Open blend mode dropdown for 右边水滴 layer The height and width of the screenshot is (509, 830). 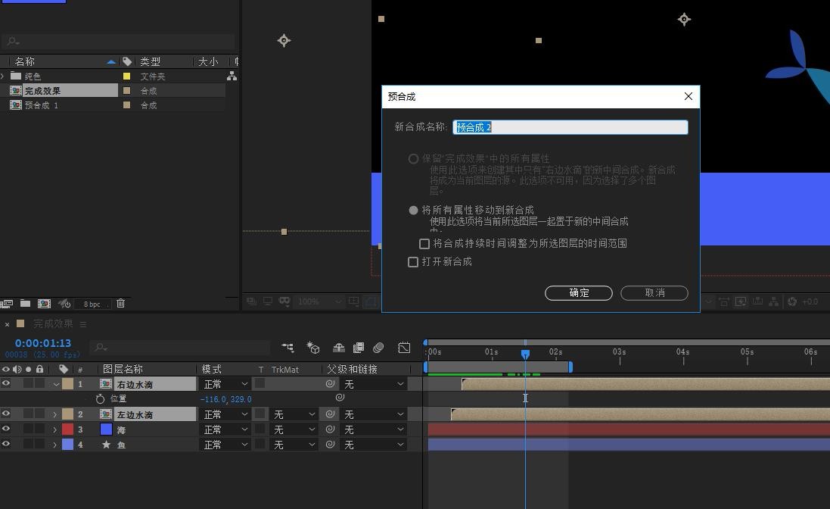[226, 384]
